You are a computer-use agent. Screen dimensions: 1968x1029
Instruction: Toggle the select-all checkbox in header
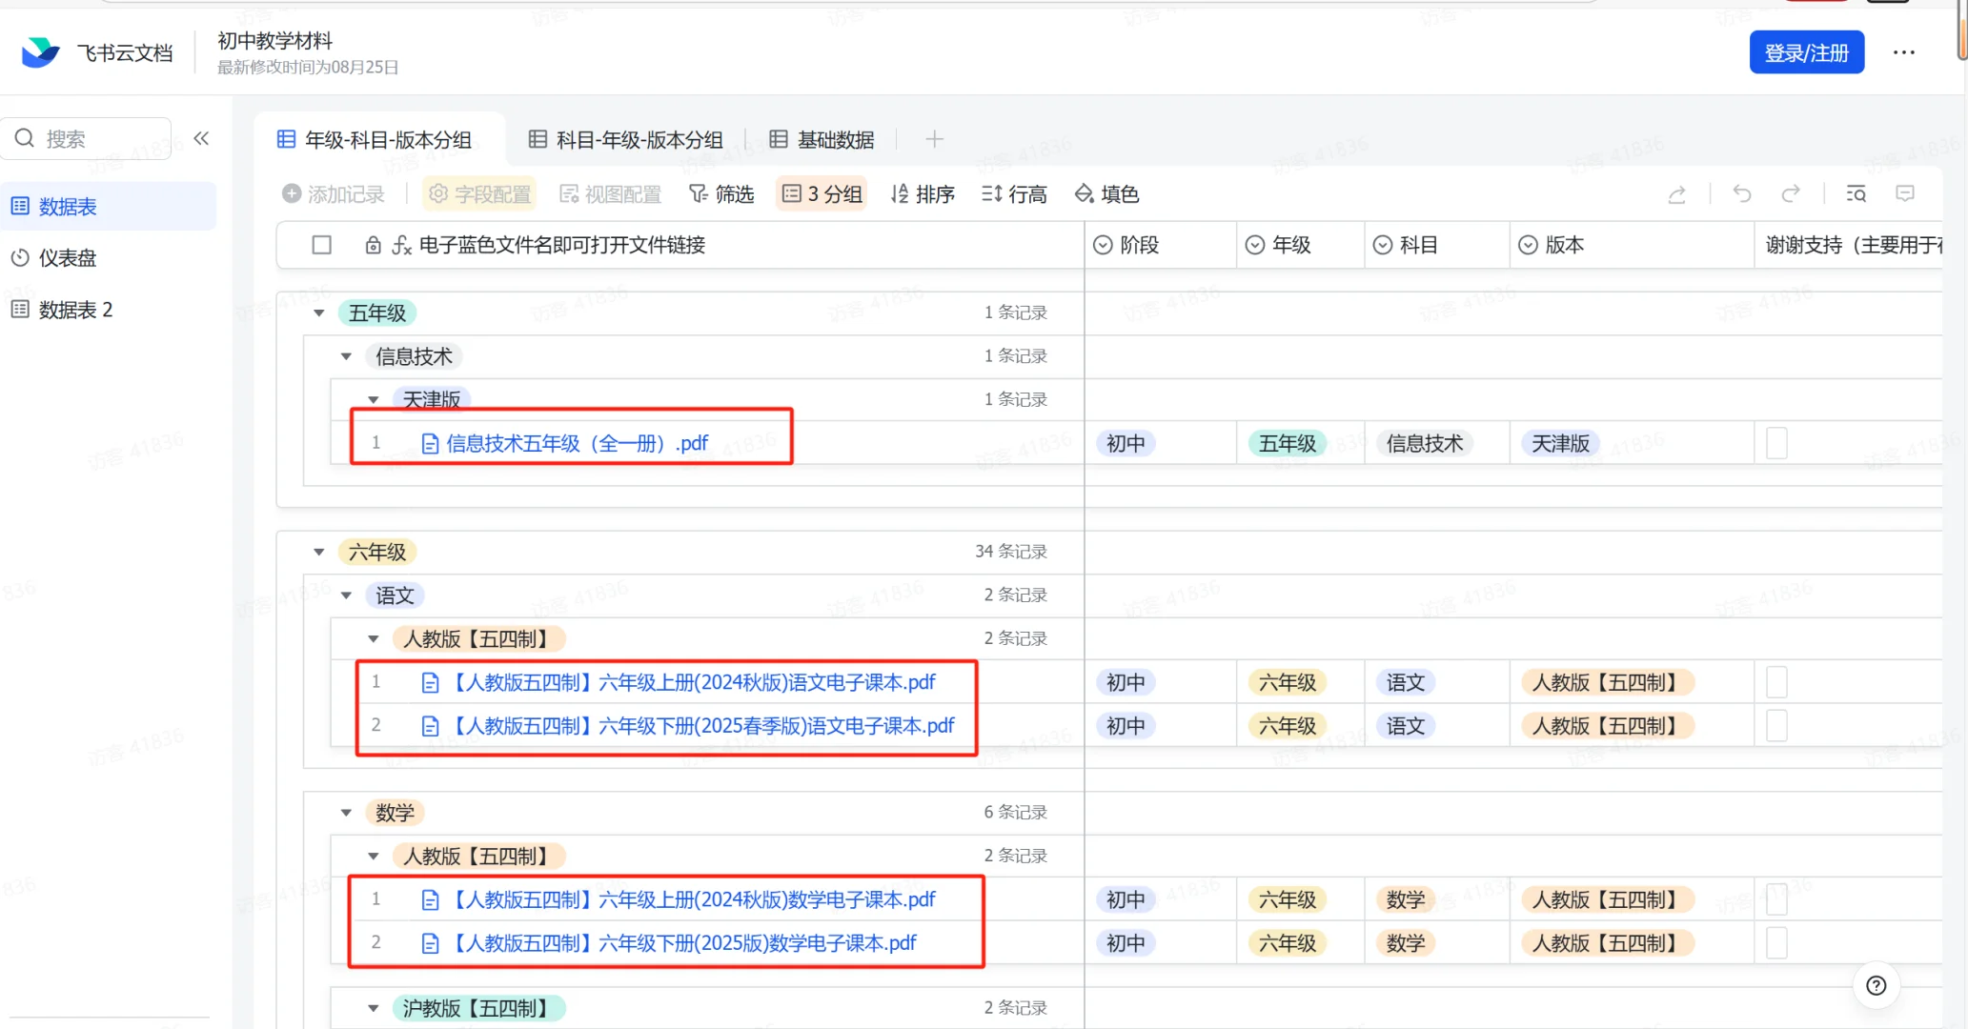[322, 245]
